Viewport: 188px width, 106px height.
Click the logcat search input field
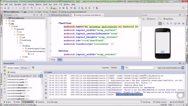tap(140, 67)
